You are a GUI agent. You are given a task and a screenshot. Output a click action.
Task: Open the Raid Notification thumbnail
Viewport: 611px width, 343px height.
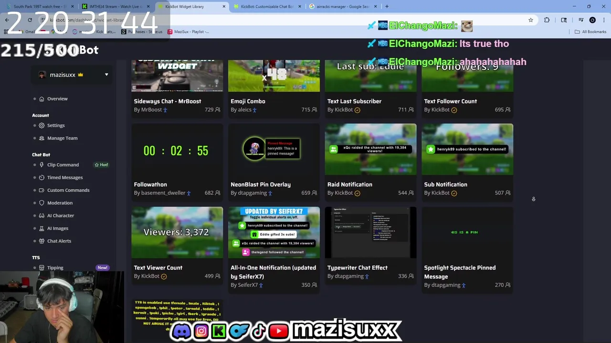370,150
